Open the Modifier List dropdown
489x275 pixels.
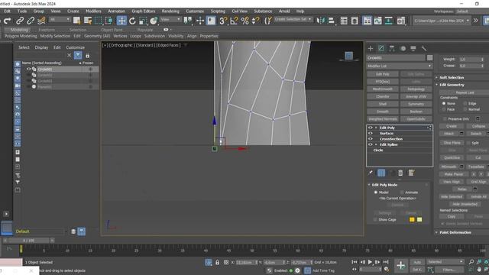(x=399, y=66)
